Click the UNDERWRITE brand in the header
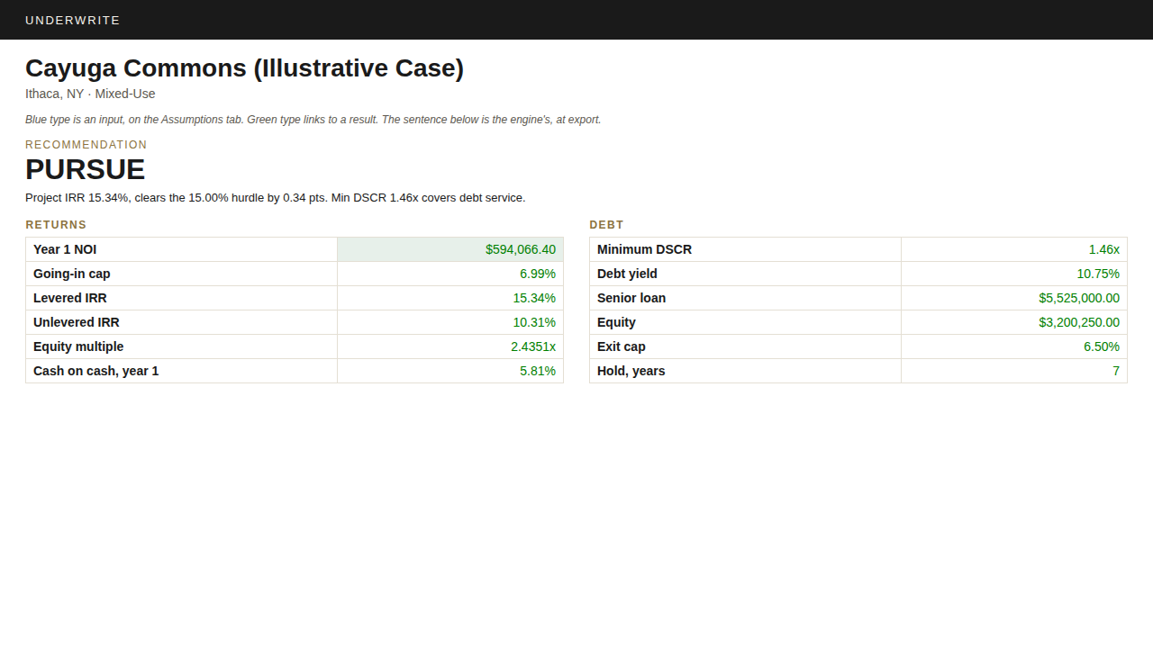This screenshot has height=648, width=1153. (72, 20)
